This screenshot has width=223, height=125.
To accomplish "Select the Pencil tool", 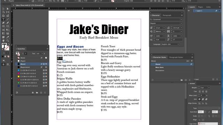I will pos(8,23).
